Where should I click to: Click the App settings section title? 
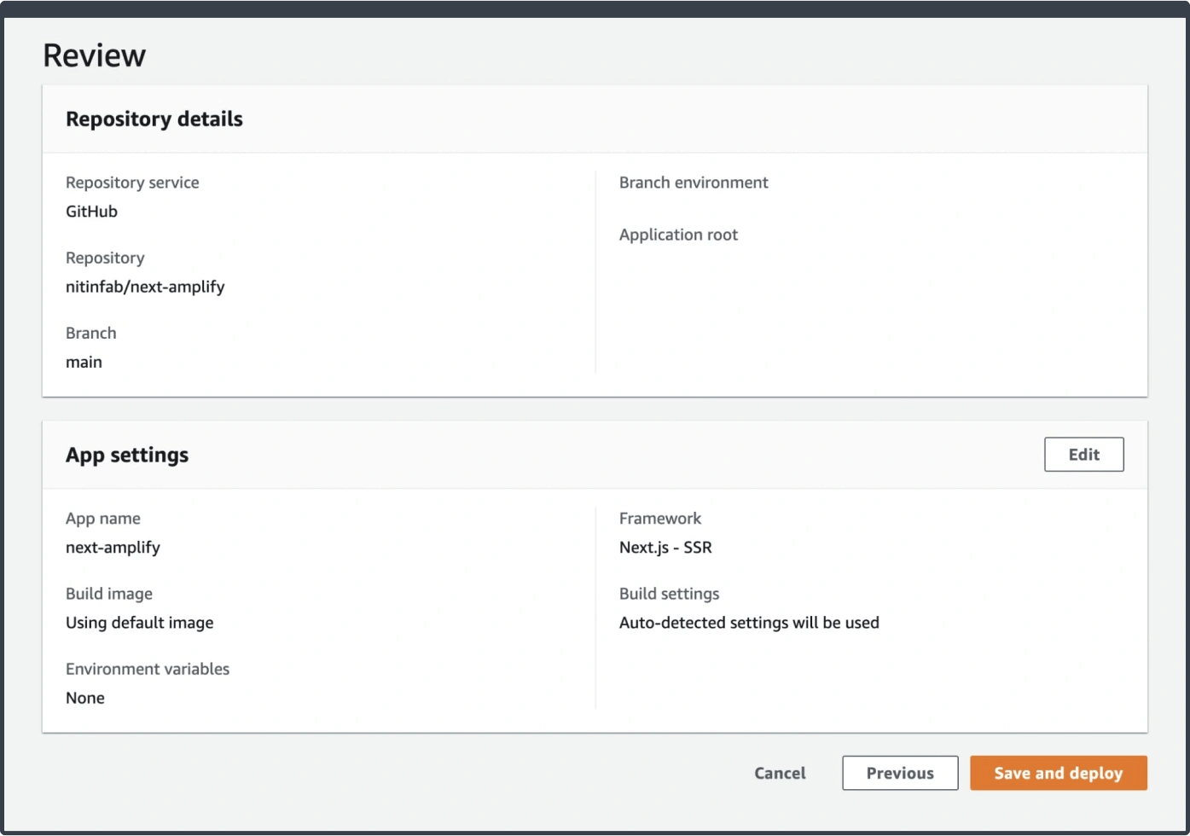point(127,456)
